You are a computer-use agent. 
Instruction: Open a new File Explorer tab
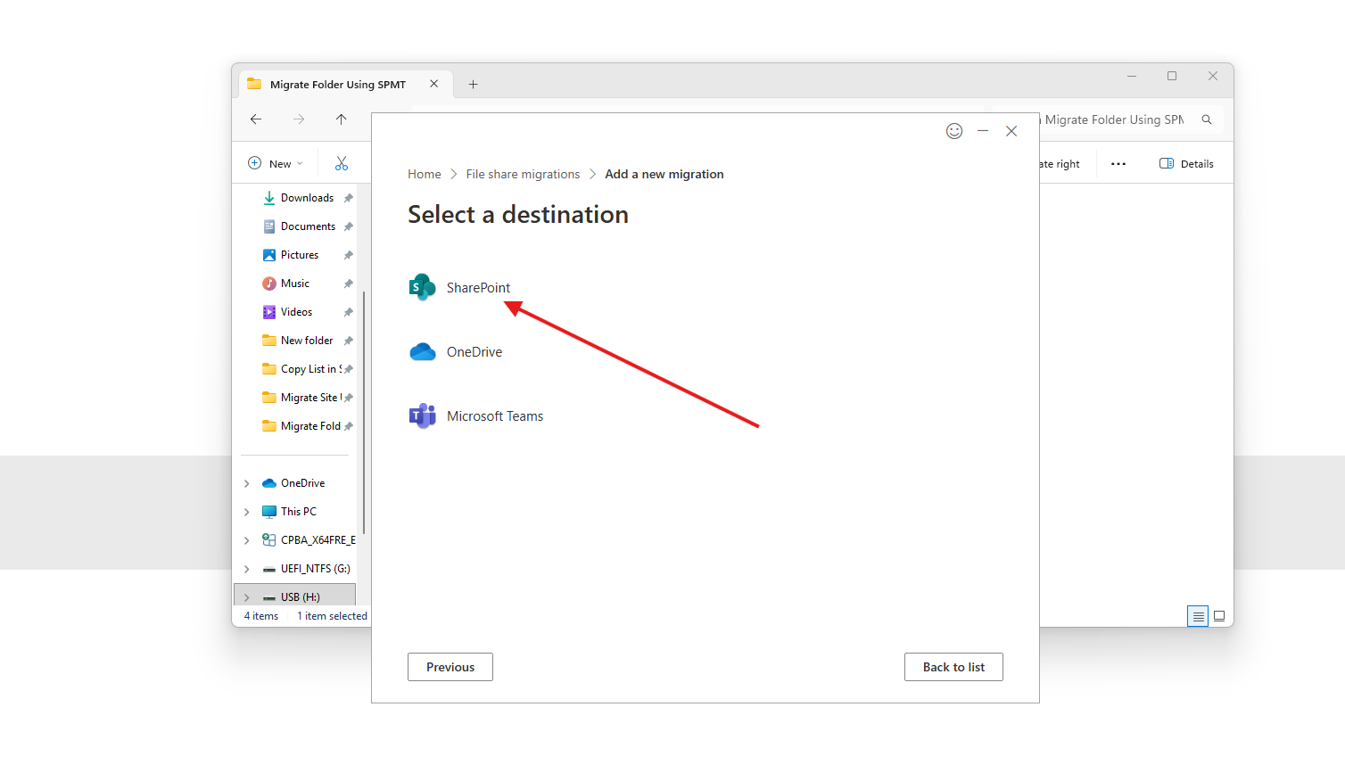click(x=474, y=85)
